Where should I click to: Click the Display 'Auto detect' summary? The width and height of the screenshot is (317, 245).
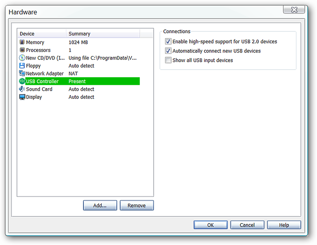pos(81,97)
